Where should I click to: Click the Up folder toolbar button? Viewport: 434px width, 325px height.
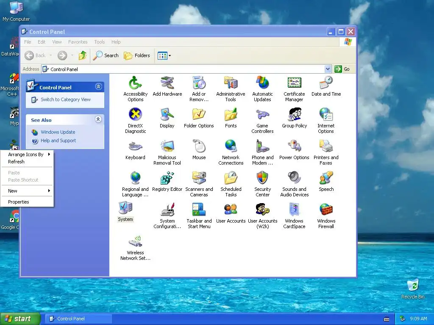pos(83,55)
